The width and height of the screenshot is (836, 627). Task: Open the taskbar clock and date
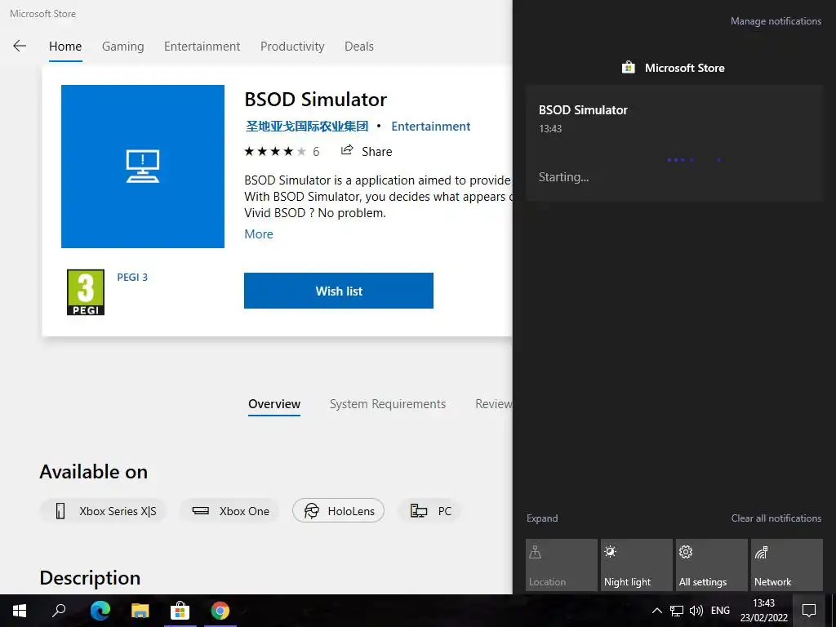point(763,611)
